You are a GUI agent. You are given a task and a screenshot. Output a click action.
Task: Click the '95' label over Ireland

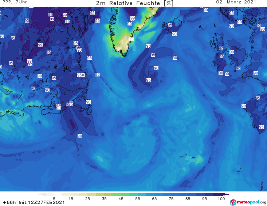(221, 56)
